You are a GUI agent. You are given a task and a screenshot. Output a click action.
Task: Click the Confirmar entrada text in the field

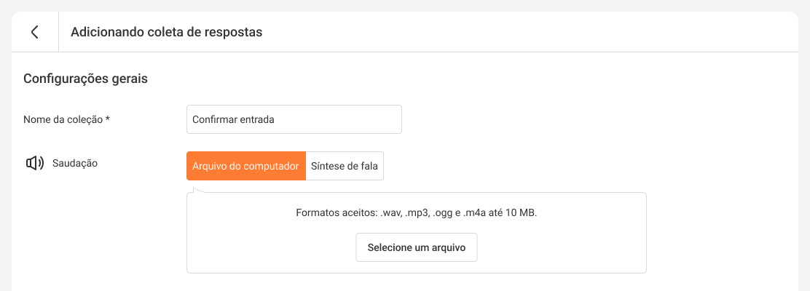[x=233, y=119]
